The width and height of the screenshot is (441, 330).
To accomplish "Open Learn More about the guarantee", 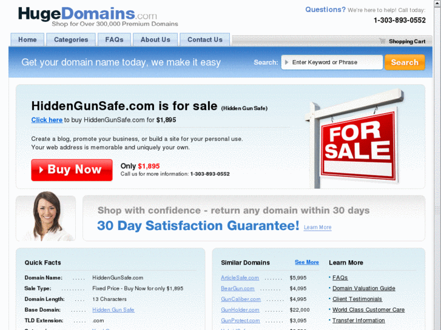I will [317, 227].
